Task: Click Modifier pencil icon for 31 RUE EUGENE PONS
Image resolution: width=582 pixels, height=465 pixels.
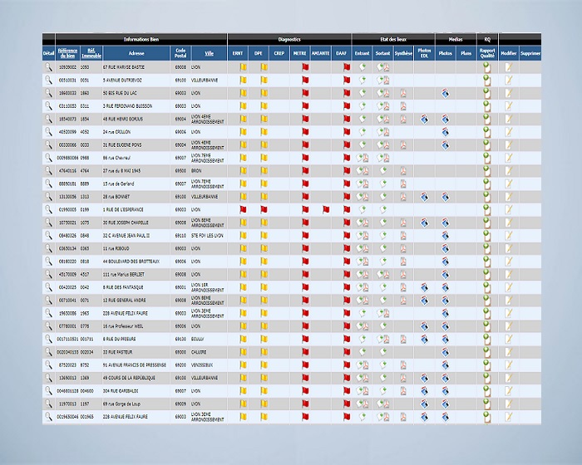Action: coord(508,145)
